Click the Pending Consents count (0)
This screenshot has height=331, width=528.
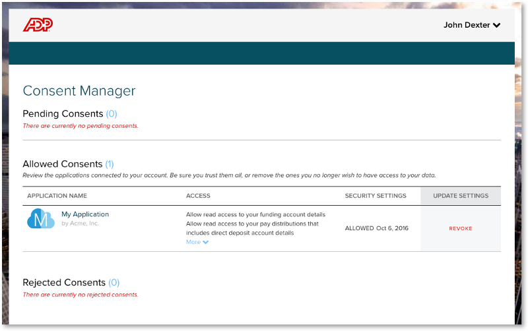[x=112, y=113]
